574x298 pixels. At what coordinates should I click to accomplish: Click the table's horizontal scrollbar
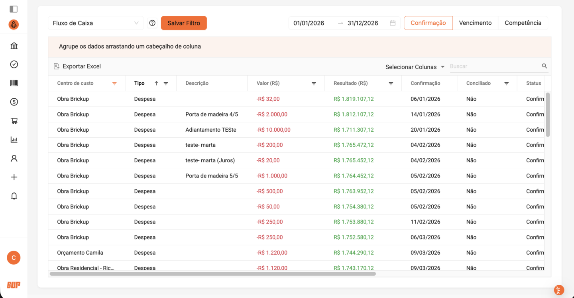213,274
